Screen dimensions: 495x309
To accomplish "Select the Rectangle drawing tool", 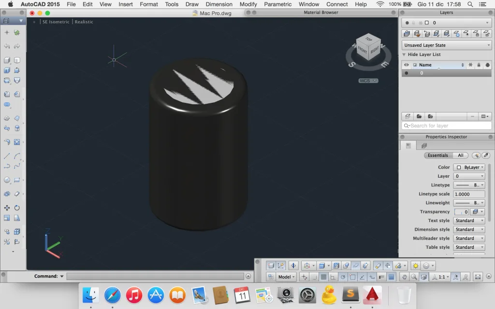I will (17, 180).
